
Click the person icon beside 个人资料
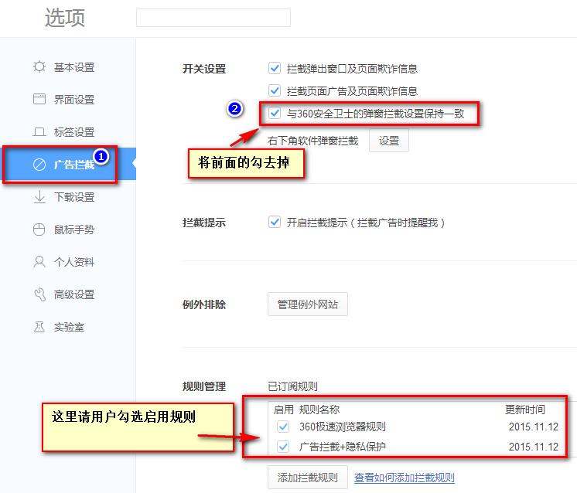pos(39,262)
